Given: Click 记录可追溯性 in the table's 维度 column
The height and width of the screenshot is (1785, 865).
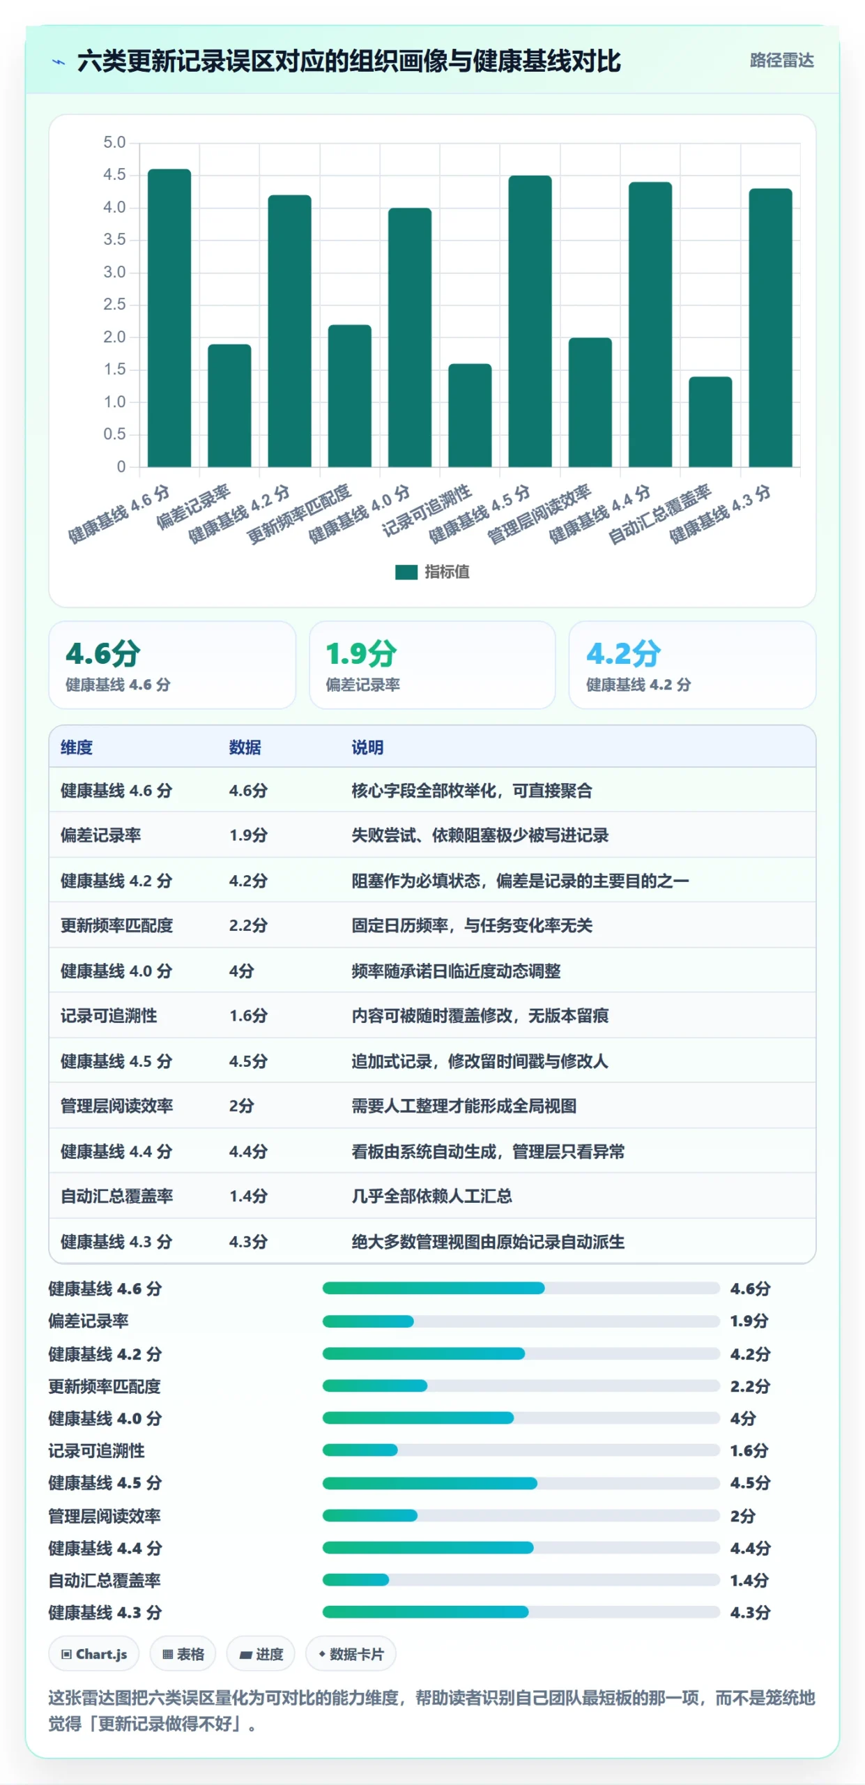Looking at the screenshot, I should coord(109,1015).
